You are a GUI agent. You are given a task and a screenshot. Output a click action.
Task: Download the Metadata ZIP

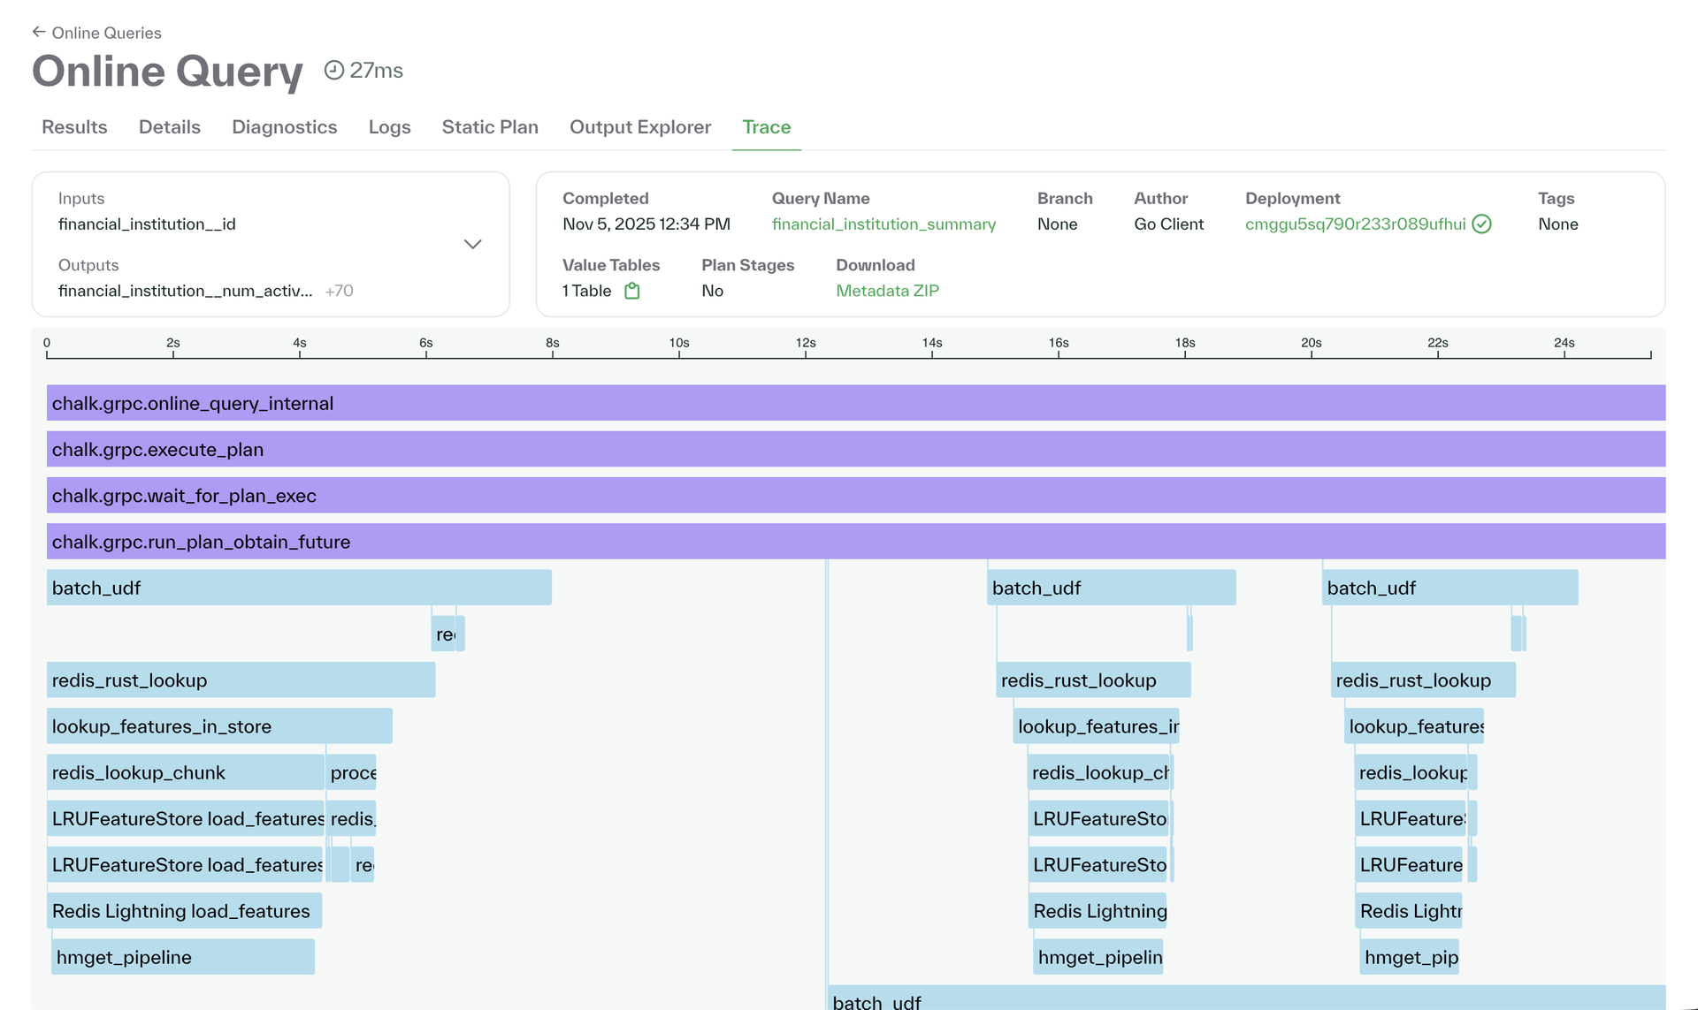click(887, 291)
